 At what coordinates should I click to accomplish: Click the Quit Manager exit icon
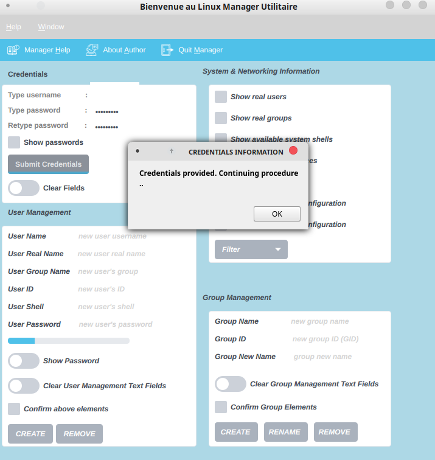(167, 50)
